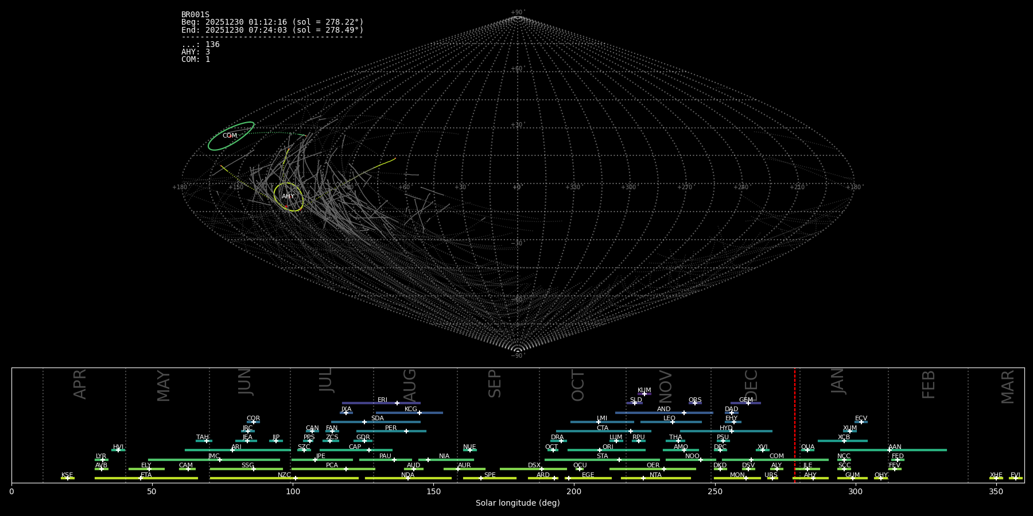The image size is (1033, 516).
Task: Click the ORI shower bar in the timeline
Action: click(607, 450)
